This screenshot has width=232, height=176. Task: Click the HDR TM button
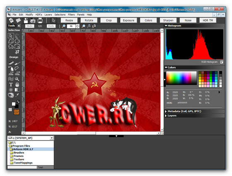[208, 20]
